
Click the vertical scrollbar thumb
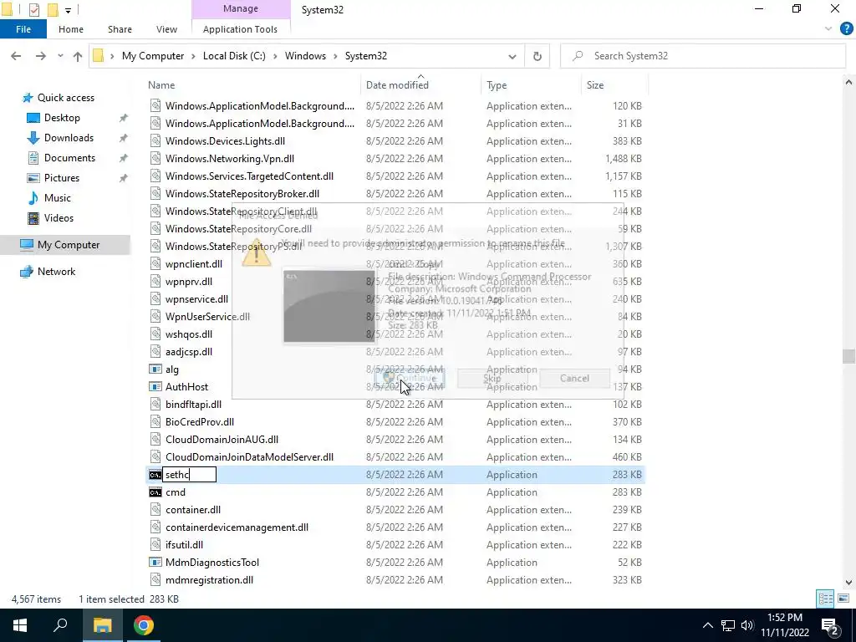pyautogui.click(x=848, y=356)
